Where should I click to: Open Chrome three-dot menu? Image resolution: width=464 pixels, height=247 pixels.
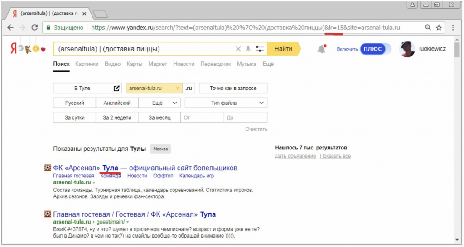coord(453,28)
